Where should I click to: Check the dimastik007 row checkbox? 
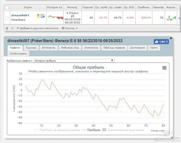coord(7,18)
